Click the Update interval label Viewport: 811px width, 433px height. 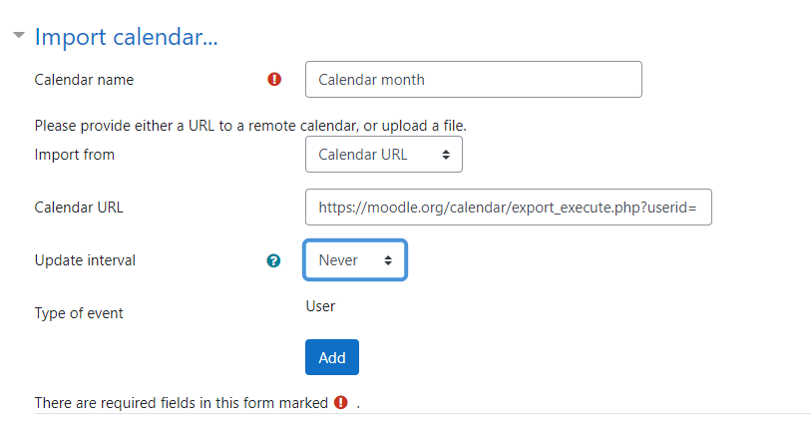[x=85, y=260]
